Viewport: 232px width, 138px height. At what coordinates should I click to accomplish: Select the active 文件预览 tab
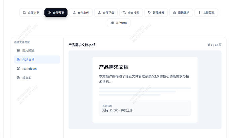click(56, 12)
